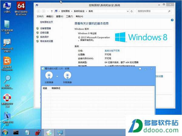The image size is (182, 136).
Task: Open the NT系统安装工具 desktop icon
Action: (x=7, y=27)
